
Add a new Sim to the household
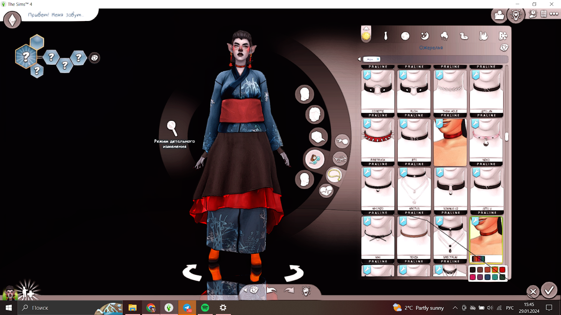tap(28, 292)
